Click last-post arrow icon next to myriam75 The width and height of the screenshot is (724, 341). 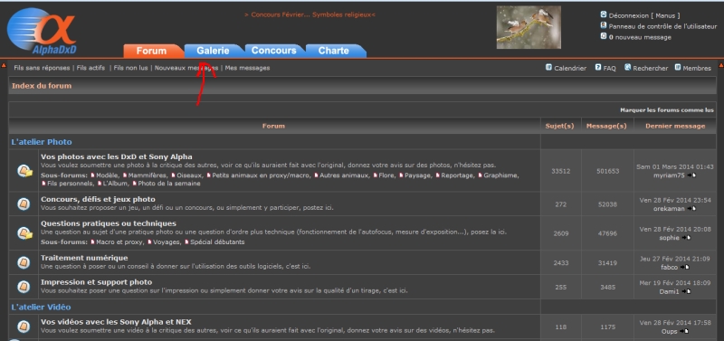pyautogui.click(x=691, y=175)
